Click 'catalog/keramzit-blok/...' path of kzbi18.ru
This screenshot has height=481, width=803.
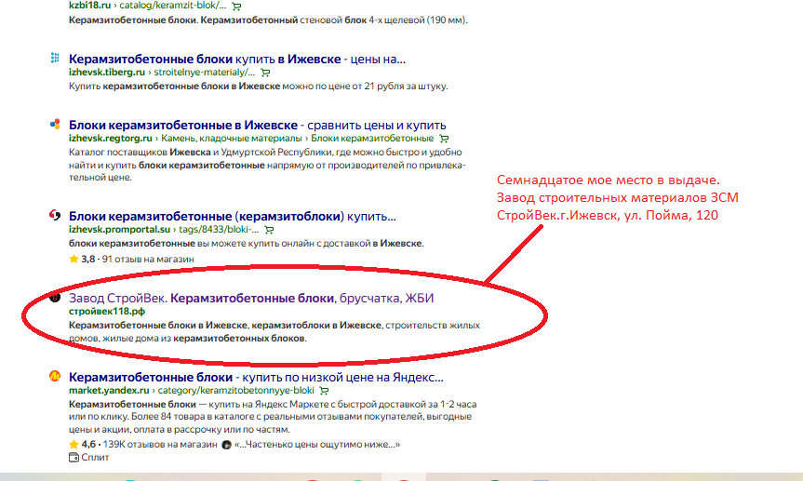[172, 6]
